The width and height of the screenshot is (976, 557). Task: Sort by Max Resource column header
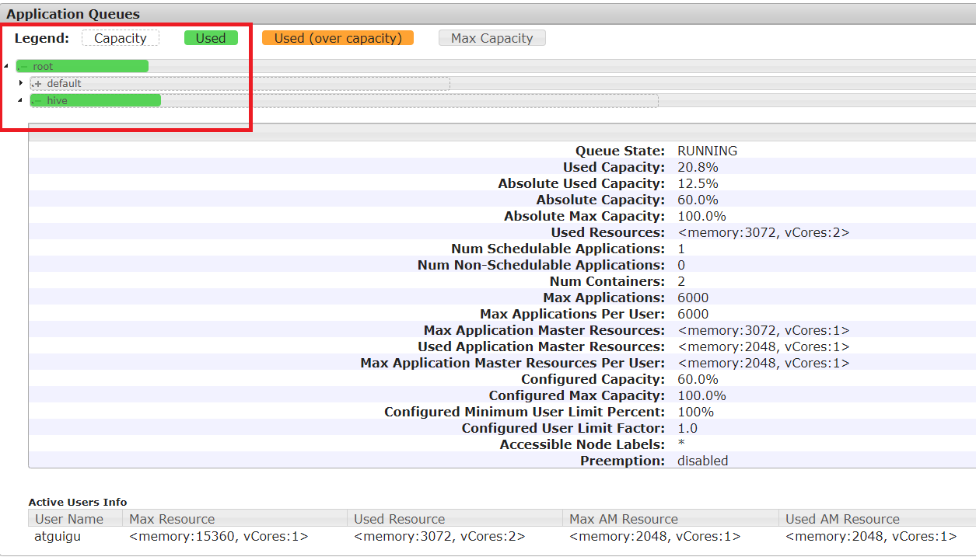point(236,519)
